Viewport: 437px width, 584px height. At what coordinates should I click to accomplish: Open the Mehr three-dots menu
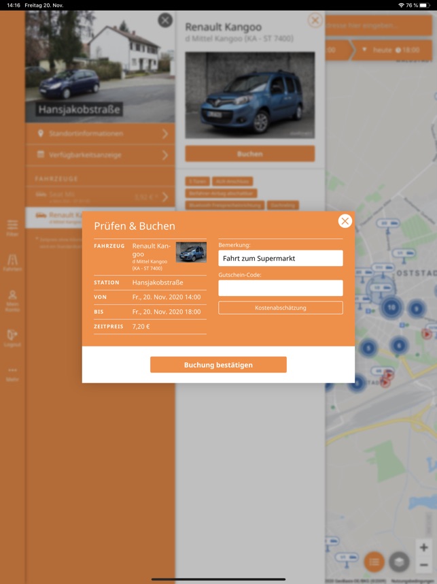[x=12, y=374]
